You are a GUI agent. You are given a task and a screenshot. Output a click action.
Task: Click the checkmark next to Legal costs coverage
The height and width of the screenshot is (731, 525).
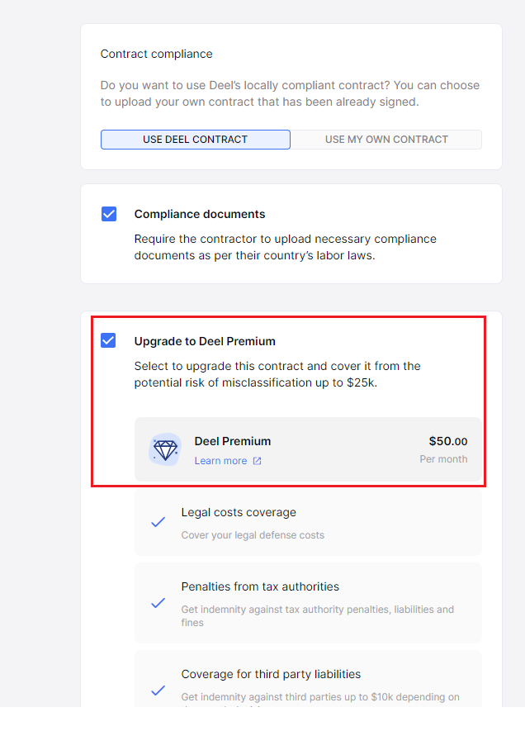158,522
